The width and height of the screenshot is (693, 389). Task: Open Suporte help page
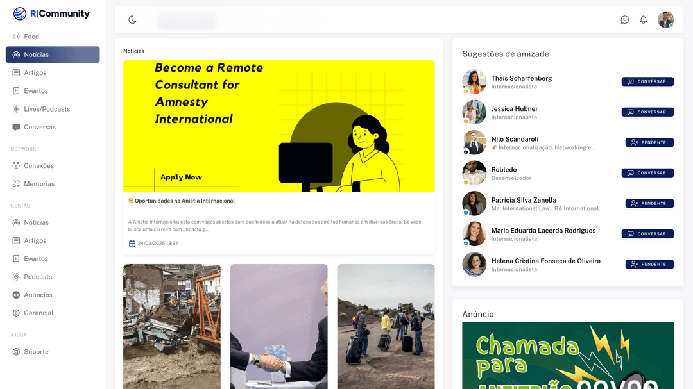coord(53,352)
